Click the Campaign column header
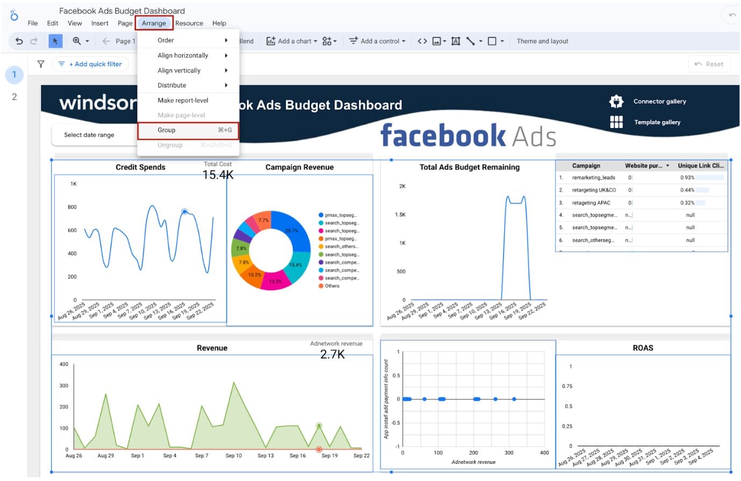This screenshot has height=481, width=741. tap(586, 166)
